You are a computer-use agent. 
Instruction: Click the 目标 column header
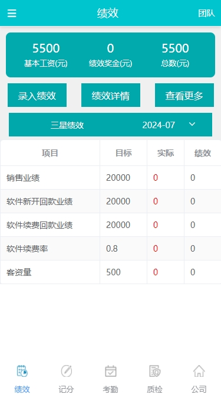pyautogui.click(x=124, y=153)
